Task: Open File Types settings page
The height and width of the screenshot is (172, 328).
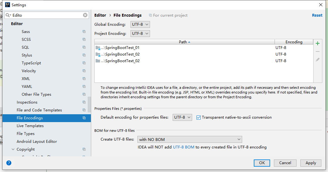Action: click(25, 134)
